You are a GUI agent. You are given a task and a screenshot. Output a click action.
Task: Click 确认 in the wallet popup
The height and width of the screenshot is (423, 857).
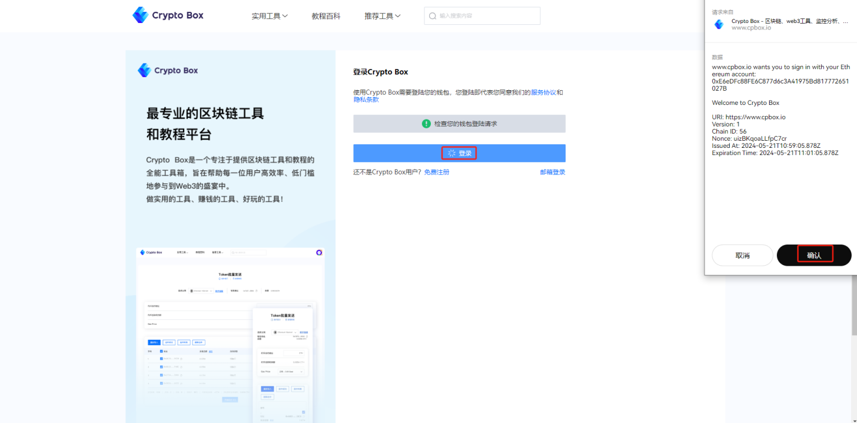[814, 256]
